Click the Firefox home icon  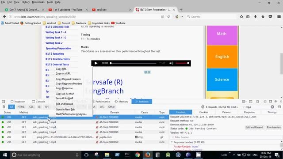click(x=263, y=17)
